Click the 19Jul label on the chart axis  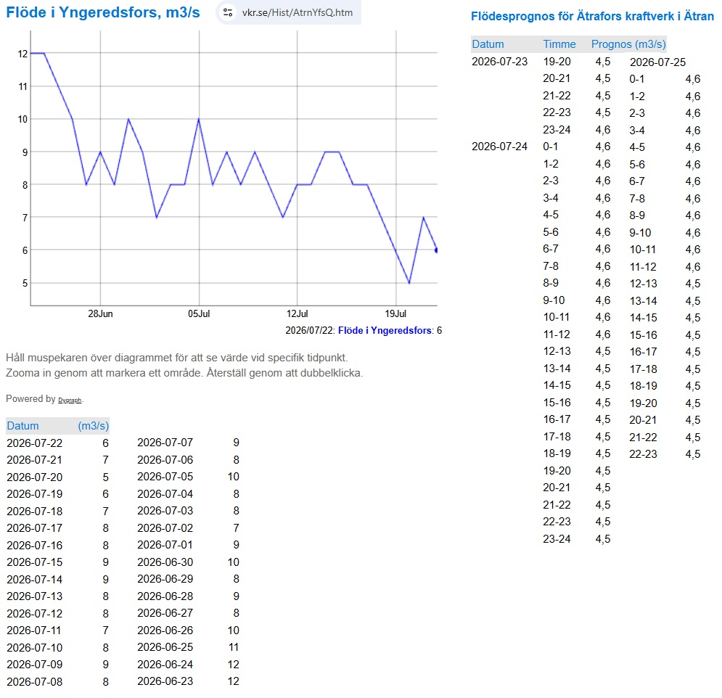[x=395, y=313]
